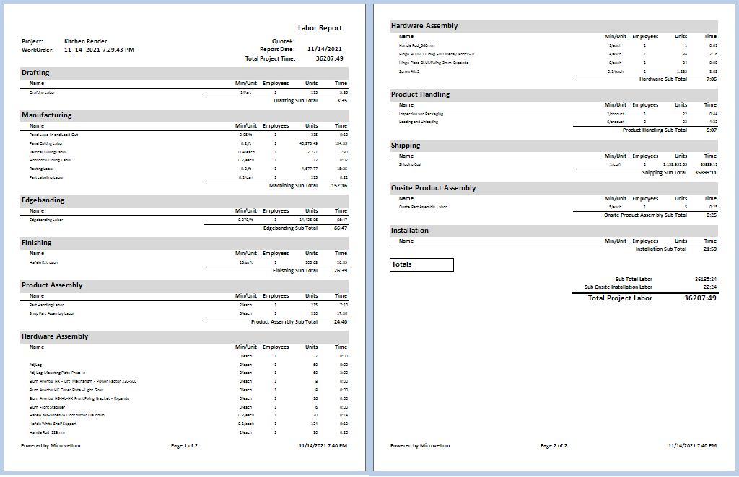Screen dimensions: 739x477
Task: Select the Edgebanding section header
Action: coord(43,200)
